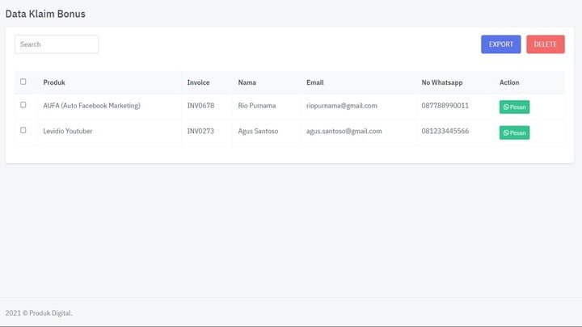Check the box for AUFA row

click(23, 105)
